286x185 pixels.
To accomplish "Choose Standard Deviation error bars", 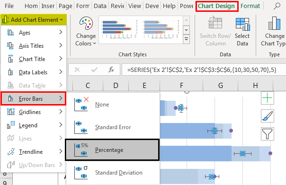I will click(x=113, y=172).
